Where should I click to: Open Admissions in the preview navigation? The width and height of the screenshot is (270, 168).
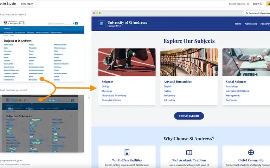[251, 24]
